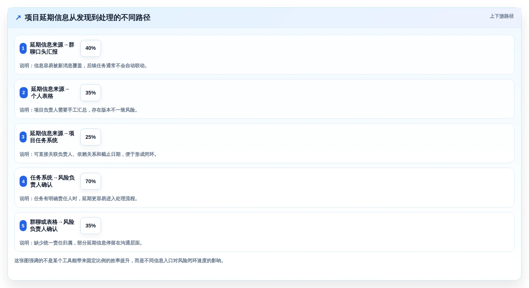Click the number 1 badge for 群聊口头汇报

pos(23,48)
